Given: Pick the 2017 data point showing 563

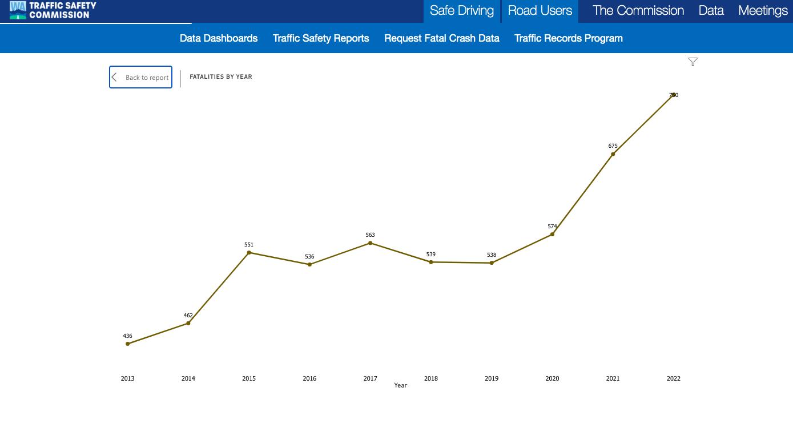Looking at the screenshot, I should (370, 243).
